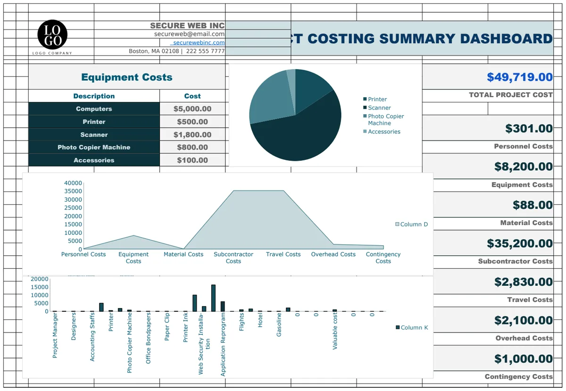The height and width of the screenshot is (391, 566).
Task: Click Accessories color swatch in pie legend
Action: tap(365, 132)
